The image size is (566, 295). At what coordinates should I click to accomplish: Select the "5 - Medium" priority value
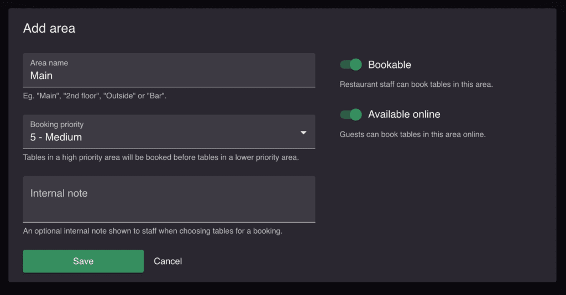[56, 137]
